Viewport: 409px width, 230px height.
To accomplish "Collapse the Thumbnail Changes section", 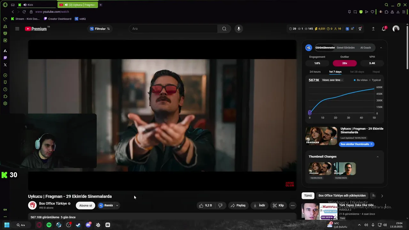I will coord(378,157).
